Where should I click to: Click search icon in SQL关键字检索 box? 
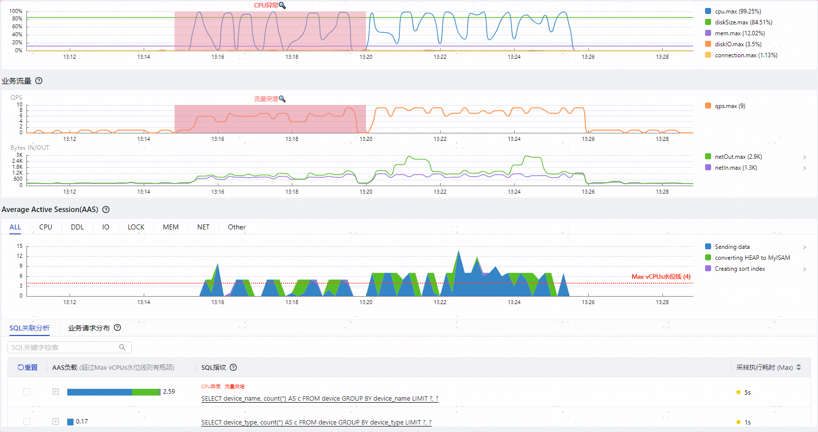[122, 347]
